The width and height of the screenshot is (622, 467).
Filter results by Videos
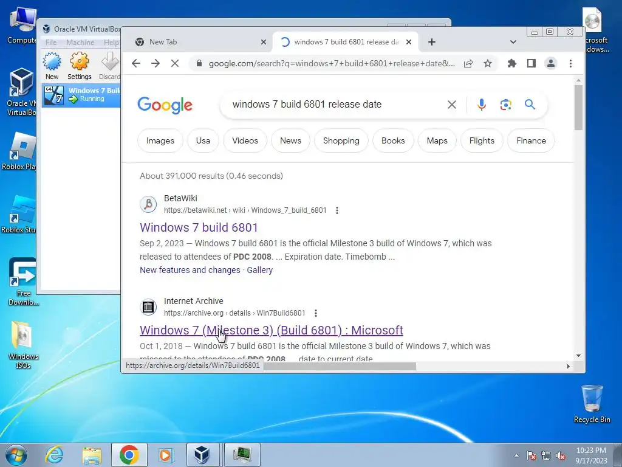point(245,140)
